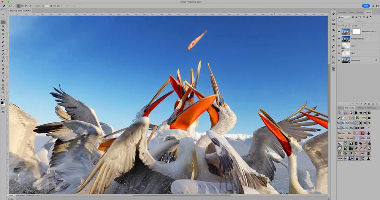380x200 pixels.
Task: Click the foreground color swatch
Action: tap(2, 103)
